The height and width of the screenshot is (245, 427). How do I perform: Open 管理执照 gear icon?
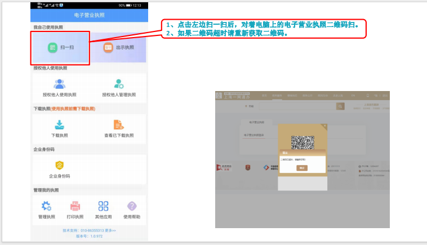point(47,206)
